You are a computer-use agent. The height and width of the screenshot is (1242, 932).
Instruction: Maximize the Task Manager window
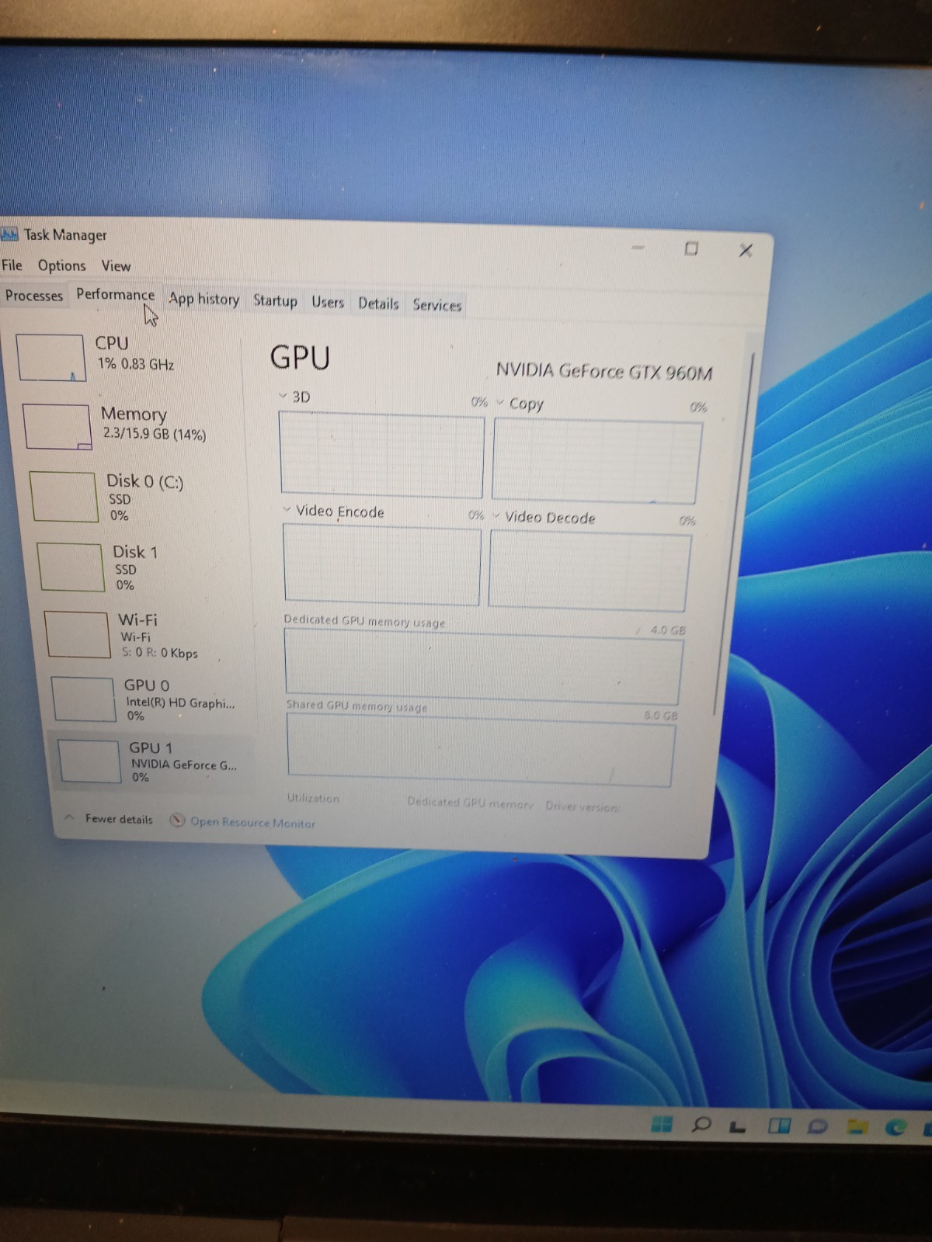[691, 248]
